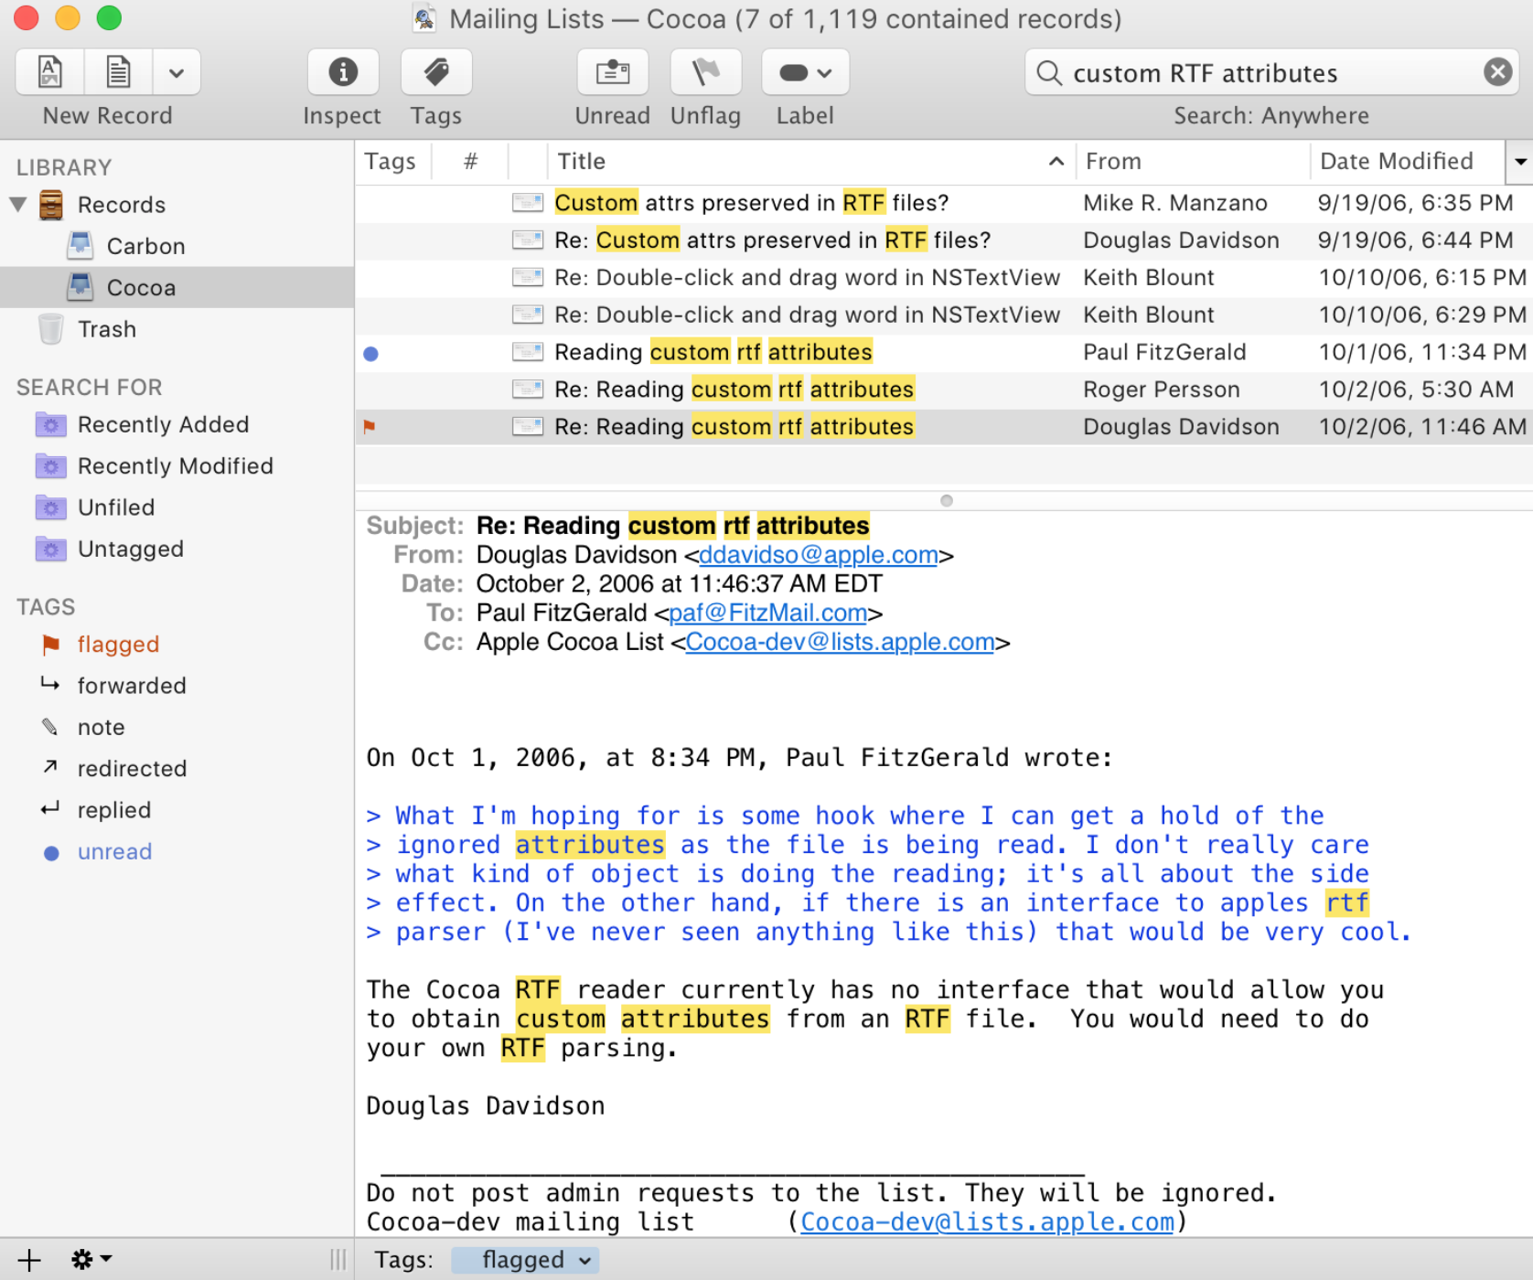Collapse the Records library group

tap(17, 204)
